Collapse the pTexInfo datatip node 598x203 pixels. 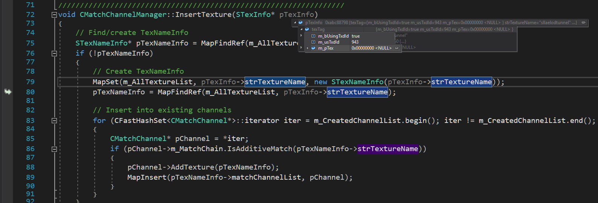pos(295,23)
